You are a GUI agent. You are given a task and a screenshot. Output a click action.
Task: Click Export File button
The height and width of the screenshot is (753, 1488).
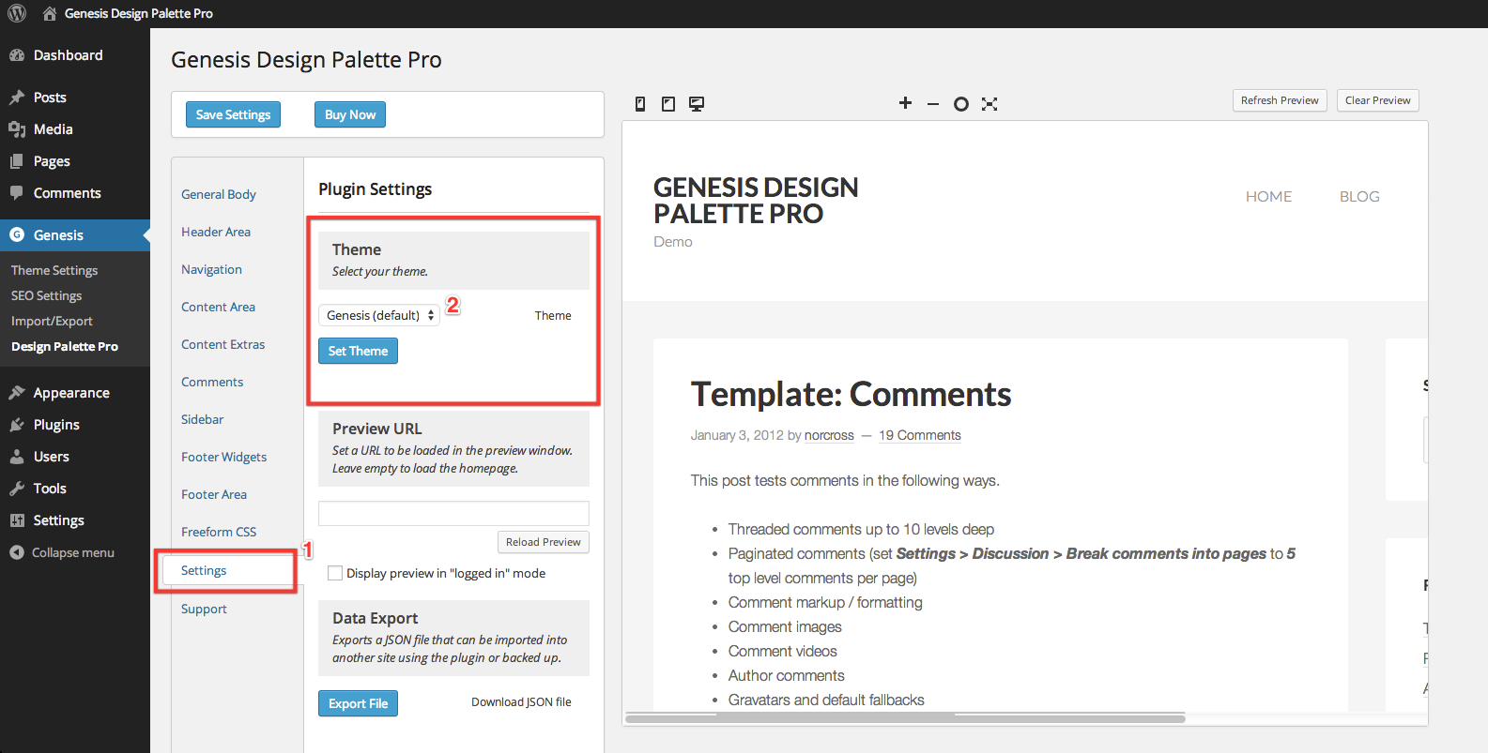point(358,703)
